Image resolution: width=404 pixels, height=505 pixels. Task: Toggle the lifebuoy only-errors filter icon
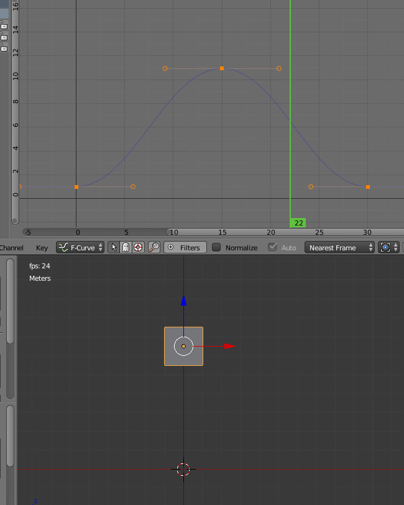pos(138,247)
